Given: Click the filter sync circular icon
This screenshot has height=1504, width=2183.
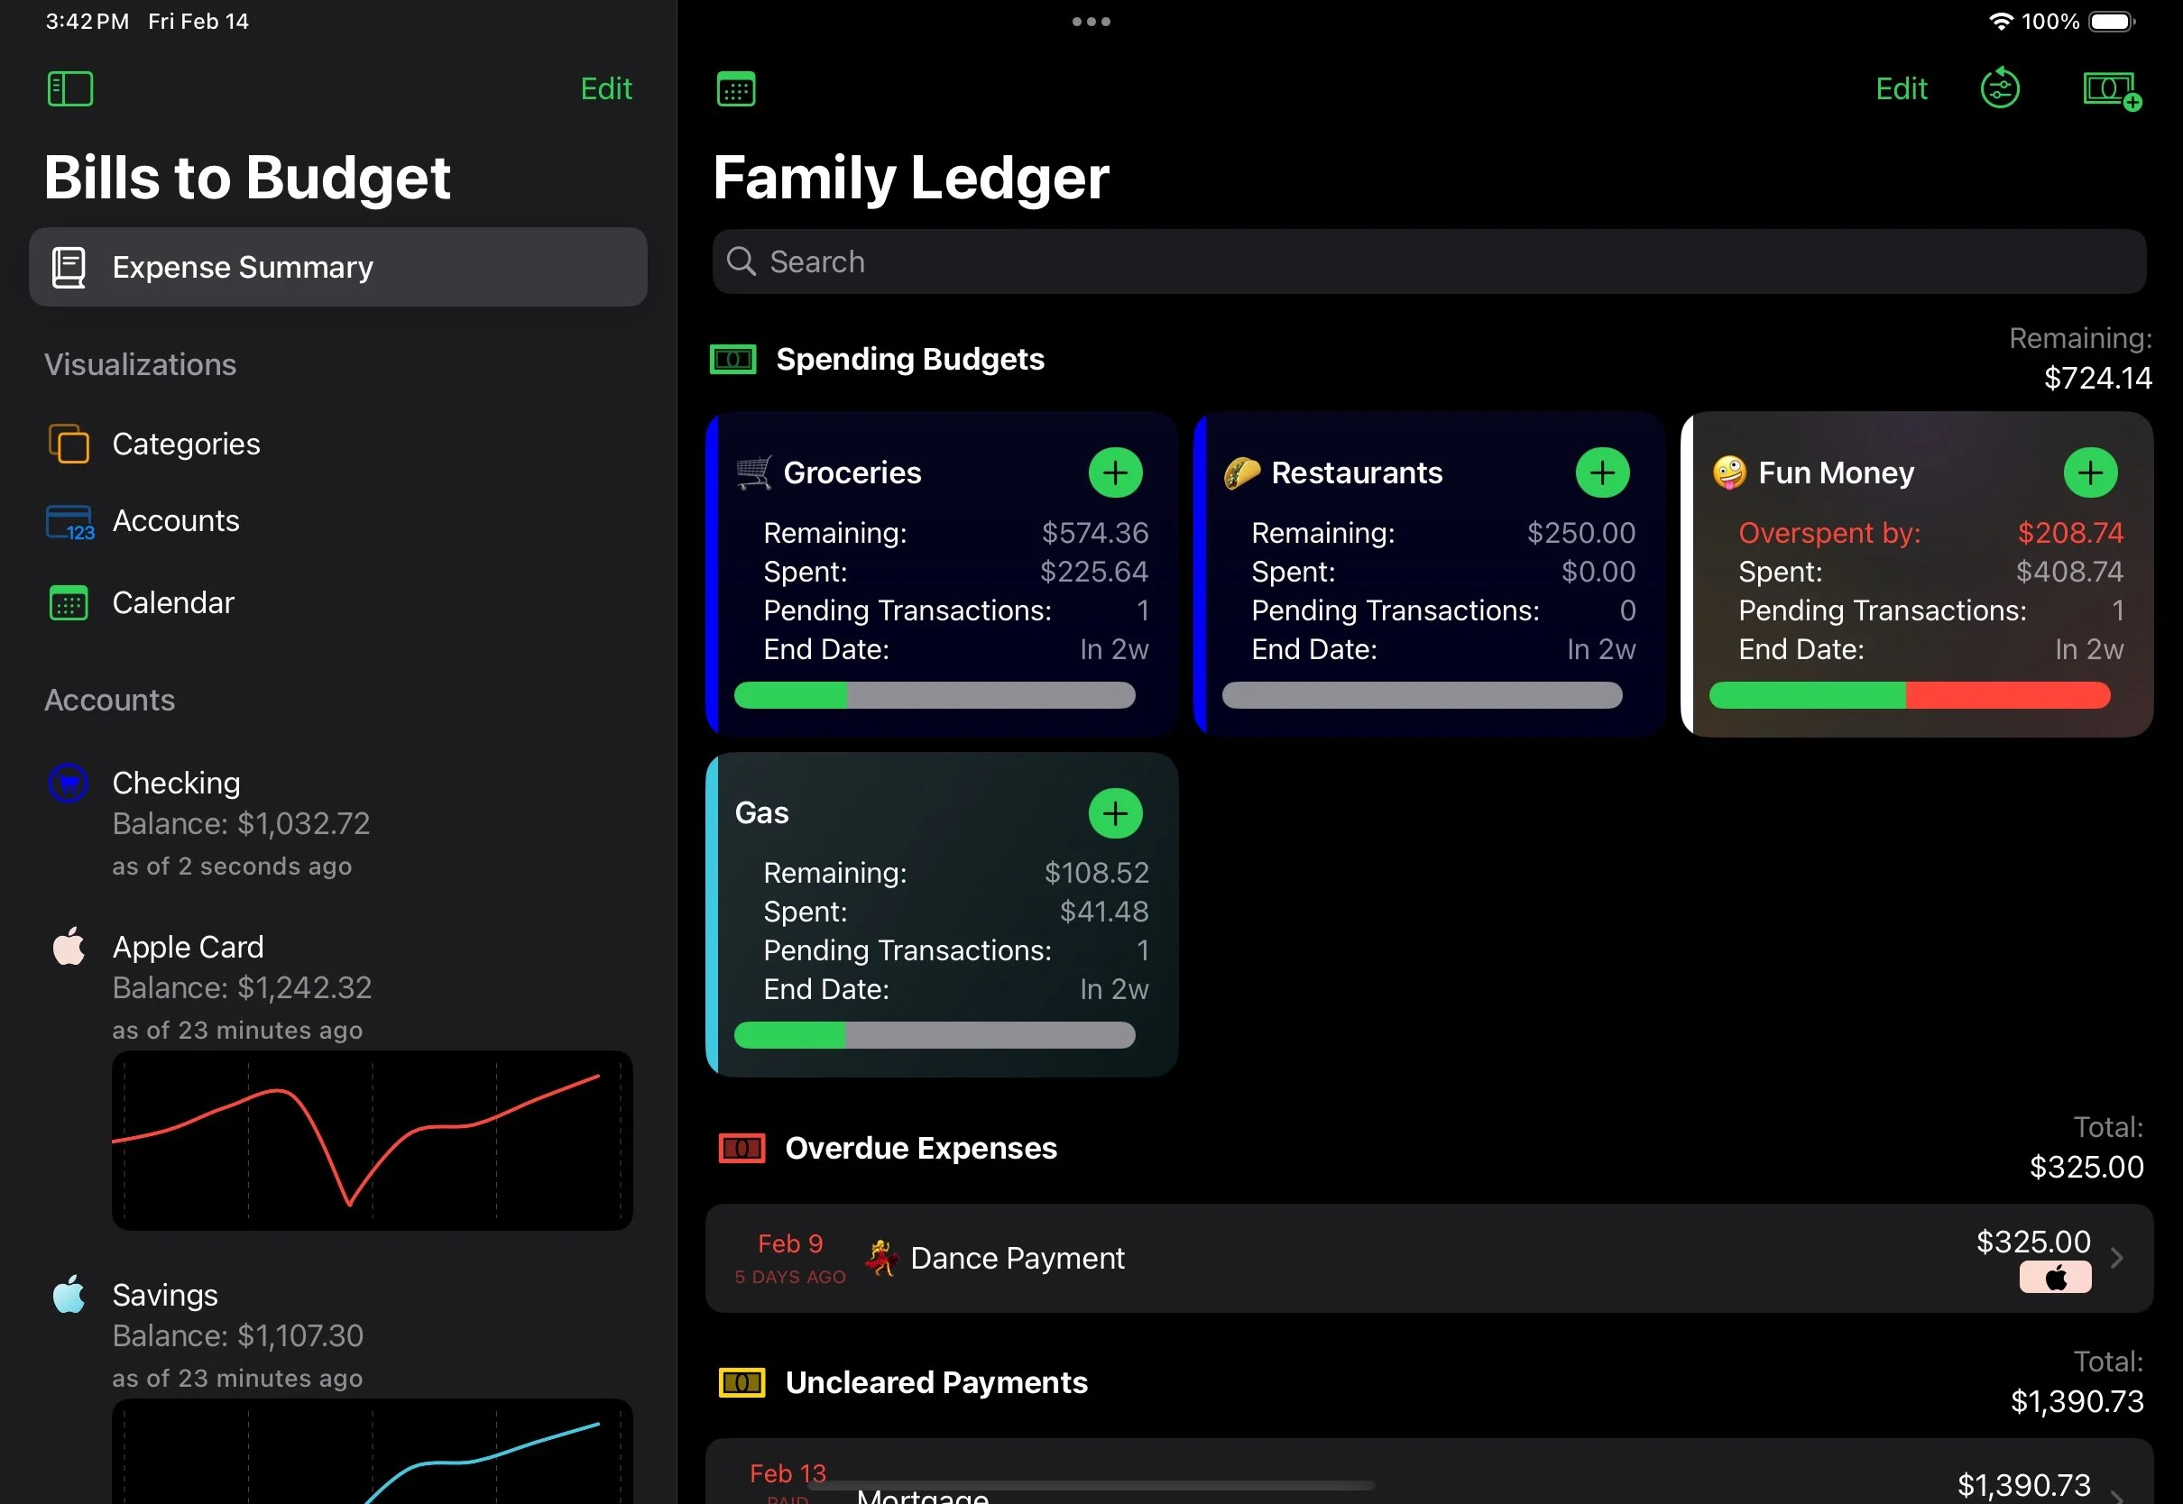Looking at the screenshot, I should [1999, 88].
